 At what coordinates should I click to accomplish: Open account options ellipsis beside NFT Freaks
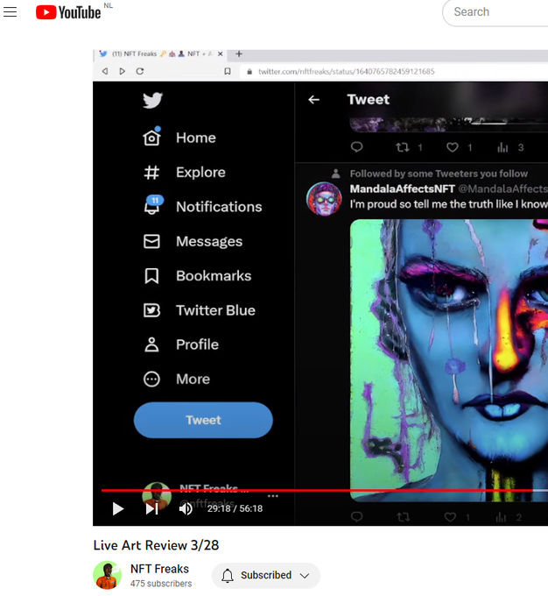(272, 496)
